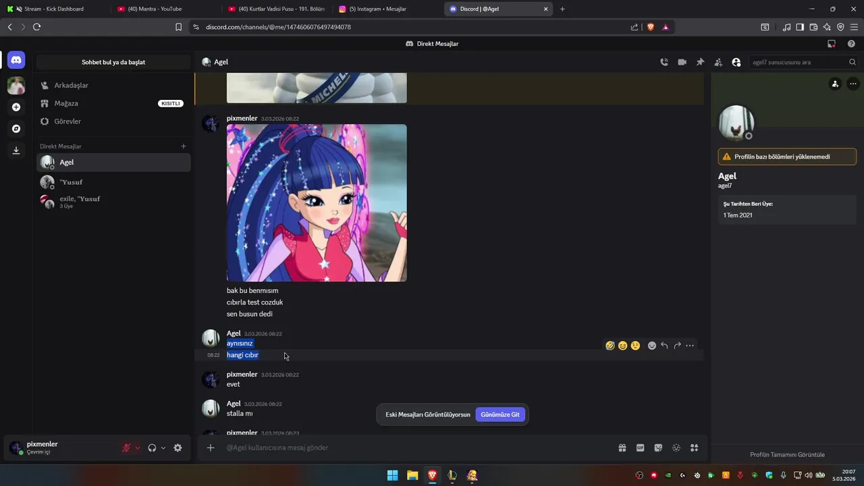This screenshot has width=864, height=486.
Task: Start a voice call with Agel
Action: point(664,62)
